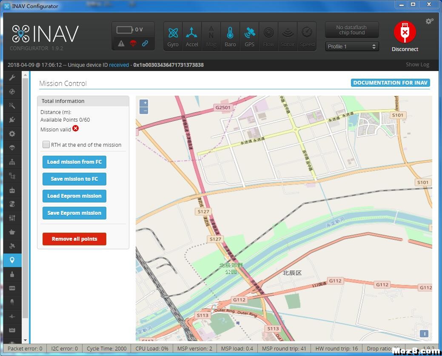The height and width of the screenshot is (356, 442).
Task: Click the Total information panel header
Action: pyautogui.click(x=83, y=101)
